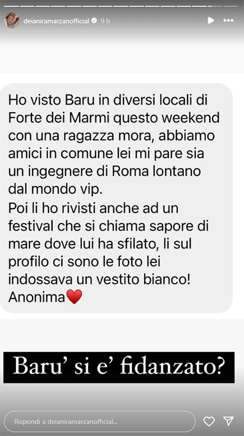Focus the 'Rispondi a deianiramarzanoofficial' reply field

pyautogui.click(x=100, y=421)
